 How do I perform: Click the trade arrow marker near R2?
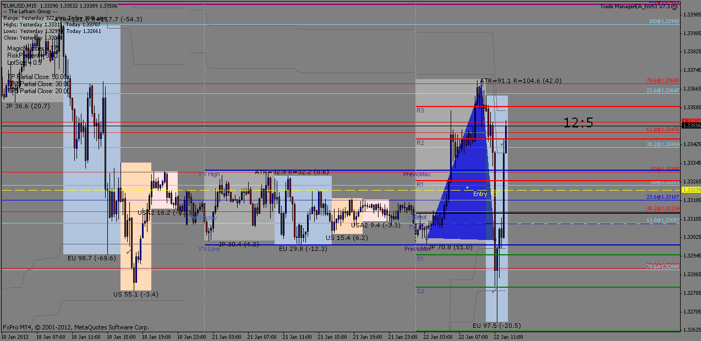click(502, 143)
